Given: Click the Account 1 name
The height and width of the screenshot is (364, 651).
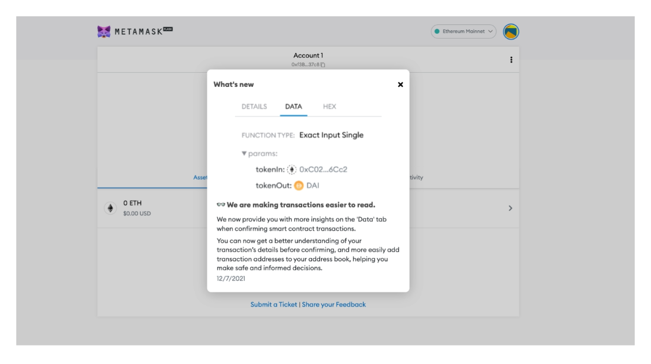Looking at the screenshot, I should tap(308, 55).
